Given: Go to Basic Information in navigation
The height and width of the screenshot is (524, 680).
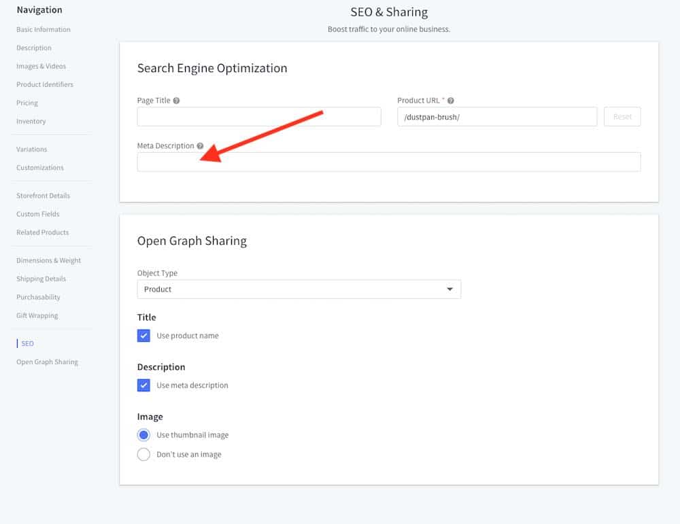Looking at the screenshot, I should point(44,30).
